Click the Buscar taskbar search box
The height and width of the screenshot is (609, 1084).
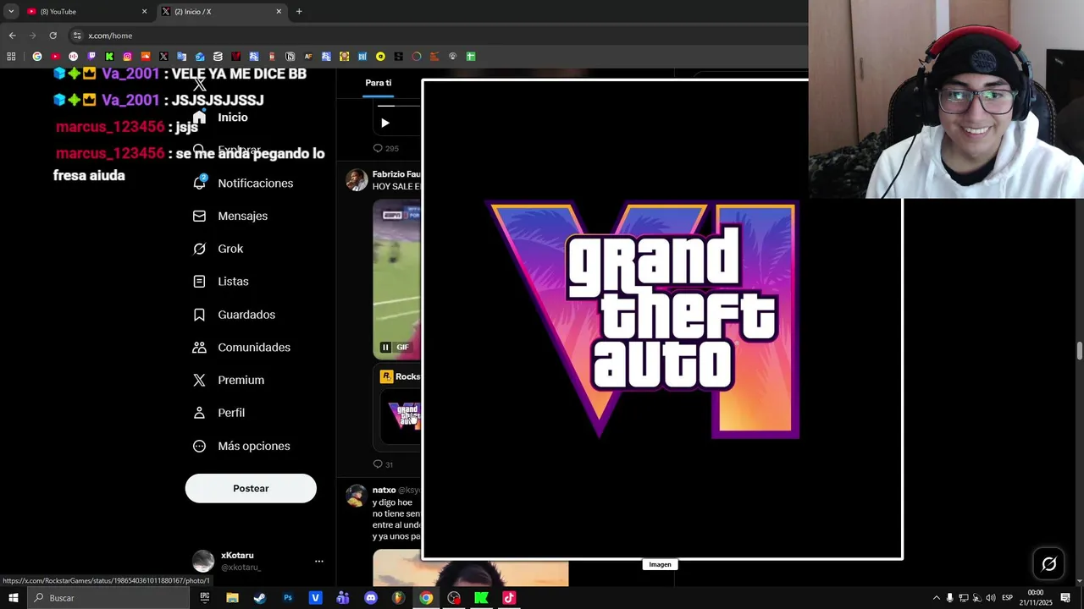(x=108, y=598)
